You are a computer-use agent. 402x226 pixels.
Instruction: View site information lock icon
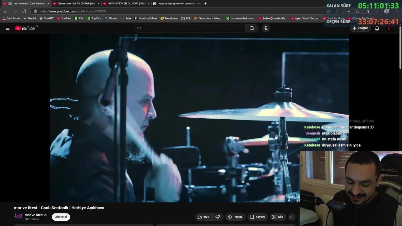pyautogui.click(x=35, y=11)
